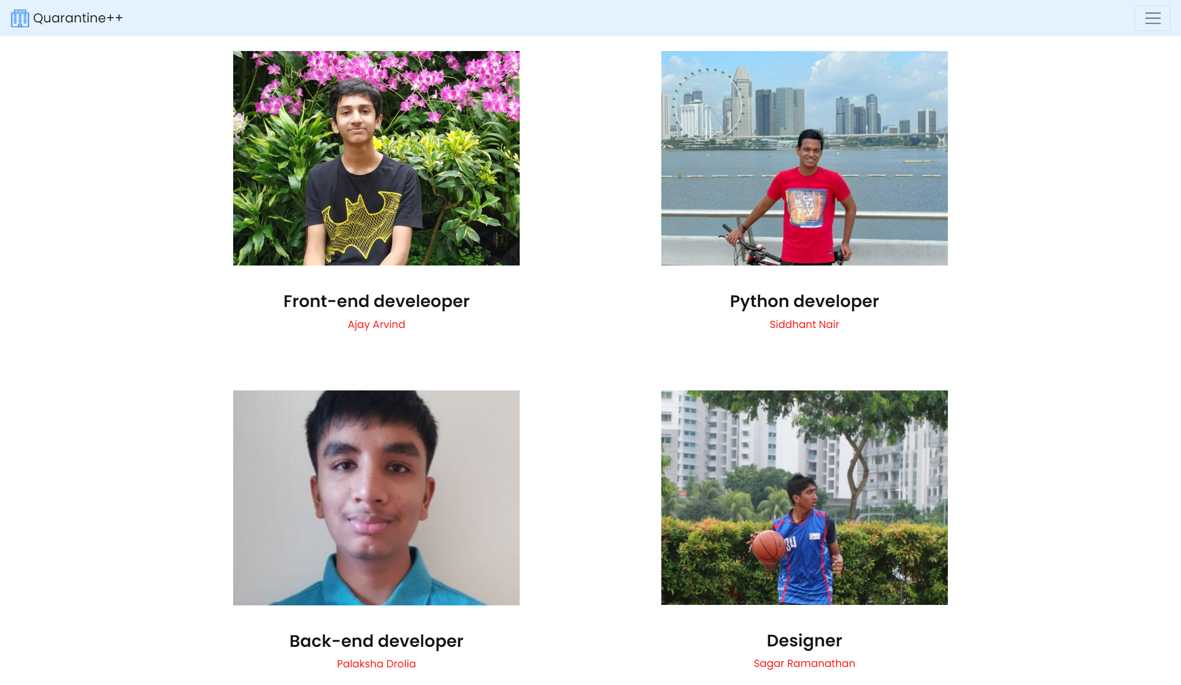Select the Designer heading
Image resolution: width=1181 pixels, height=685 pixels.
click(x=804, y=640)
